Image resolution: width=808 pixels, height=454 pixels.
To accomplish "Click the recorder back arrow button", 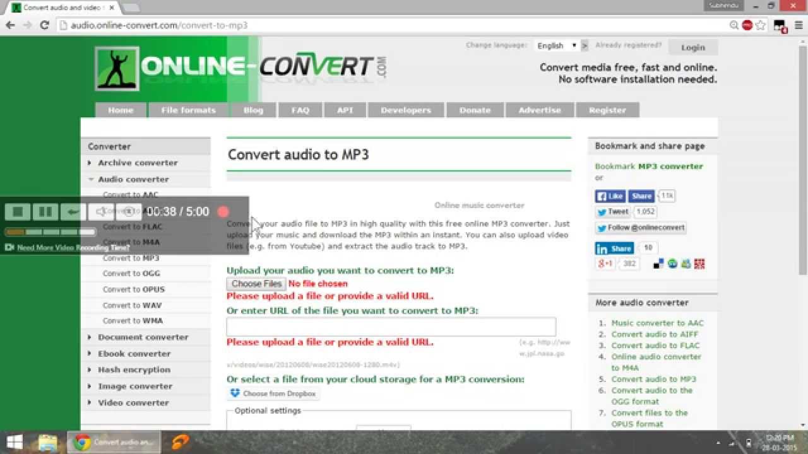I will pos(73,212).
